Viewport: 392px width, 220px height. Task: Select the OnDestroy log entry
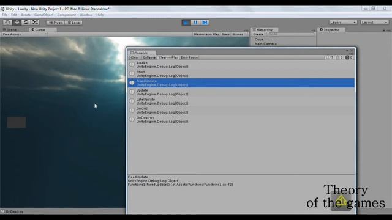[x=241, y=120]
